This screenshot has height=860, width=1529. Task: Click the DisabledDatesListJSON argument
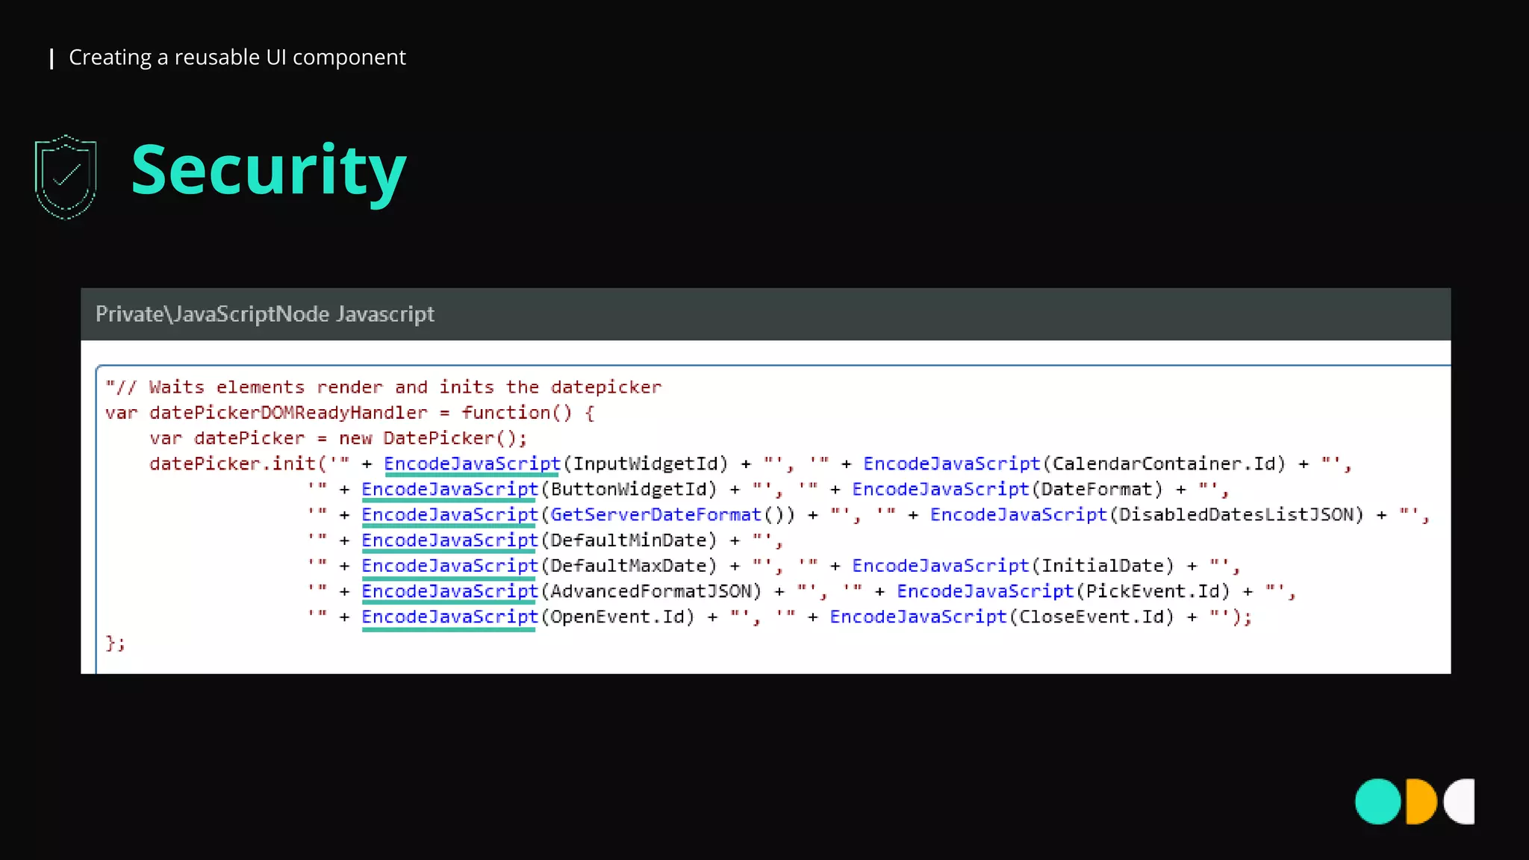(x=1236, y=514)
